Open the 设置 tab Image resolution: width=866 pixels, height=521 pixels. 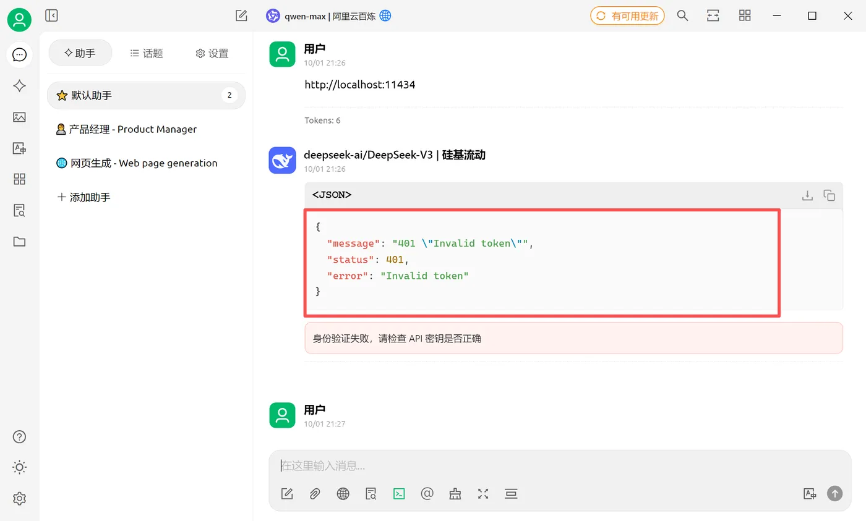(211, 53)
